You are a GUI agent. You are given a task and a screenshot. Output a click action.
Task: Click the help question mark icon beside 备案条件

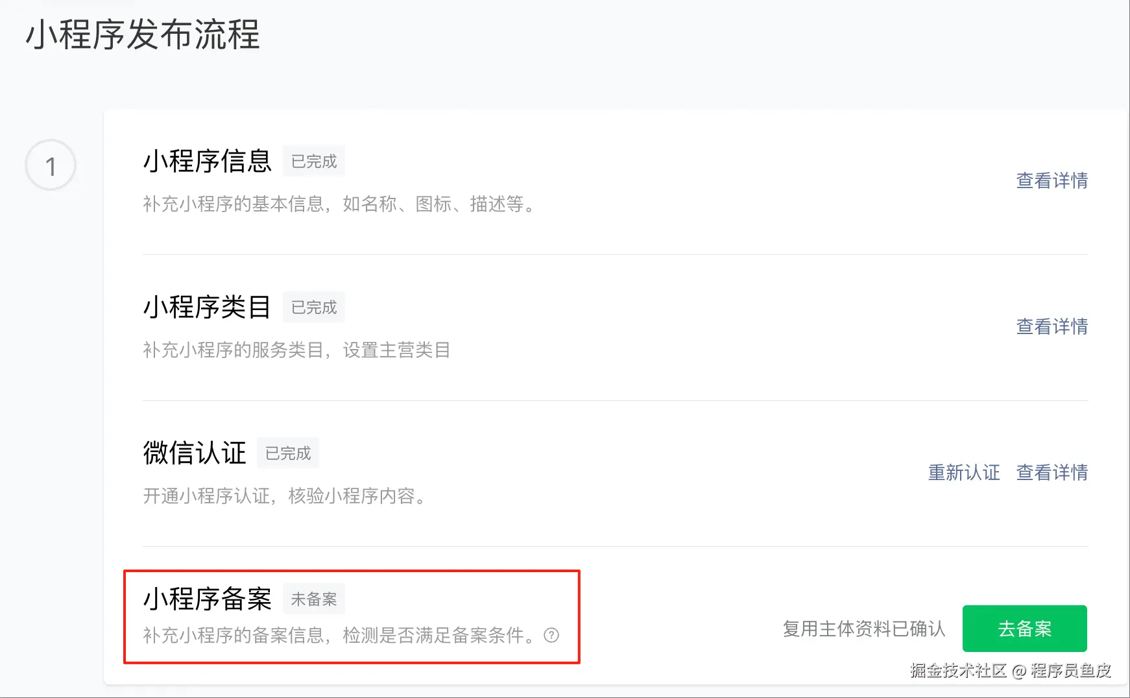[x=551, y=635]
